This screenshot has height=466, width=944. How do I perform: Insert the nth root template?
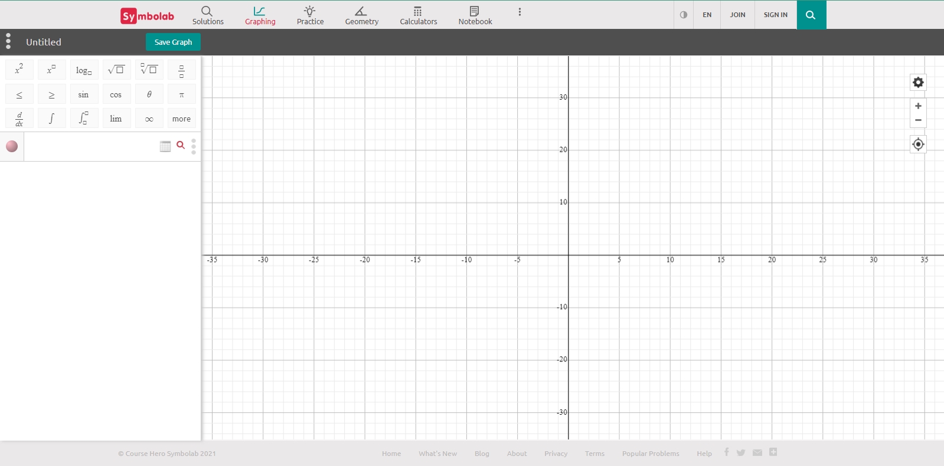[149, 70]
